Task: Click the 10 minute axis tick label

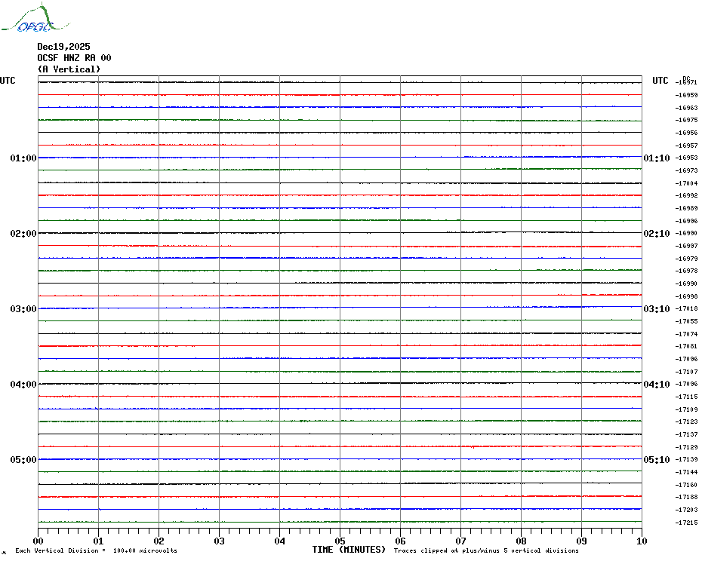Action: pos(642,541)
